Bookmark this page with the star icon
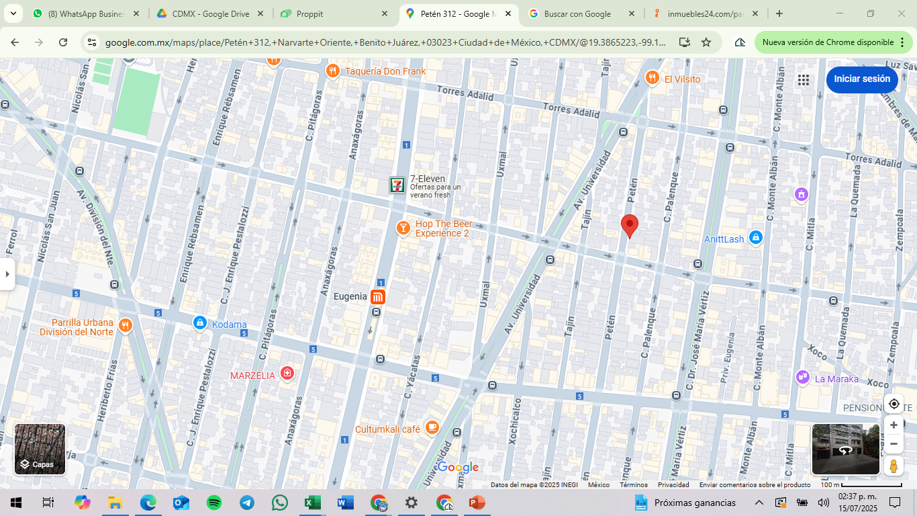This screenshot has height=516, width=917. point(706,42)
